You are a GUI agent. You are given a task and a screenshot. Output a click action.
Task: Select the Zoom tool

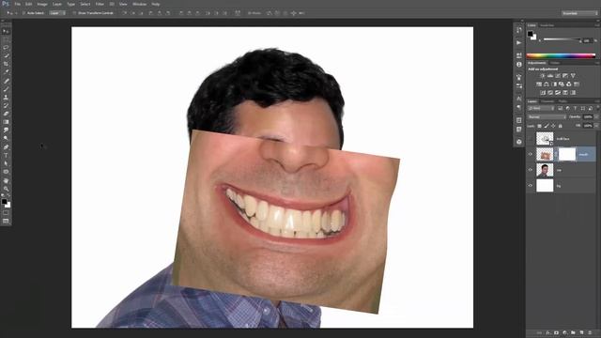pyautogui.click(x=6, y=189)
